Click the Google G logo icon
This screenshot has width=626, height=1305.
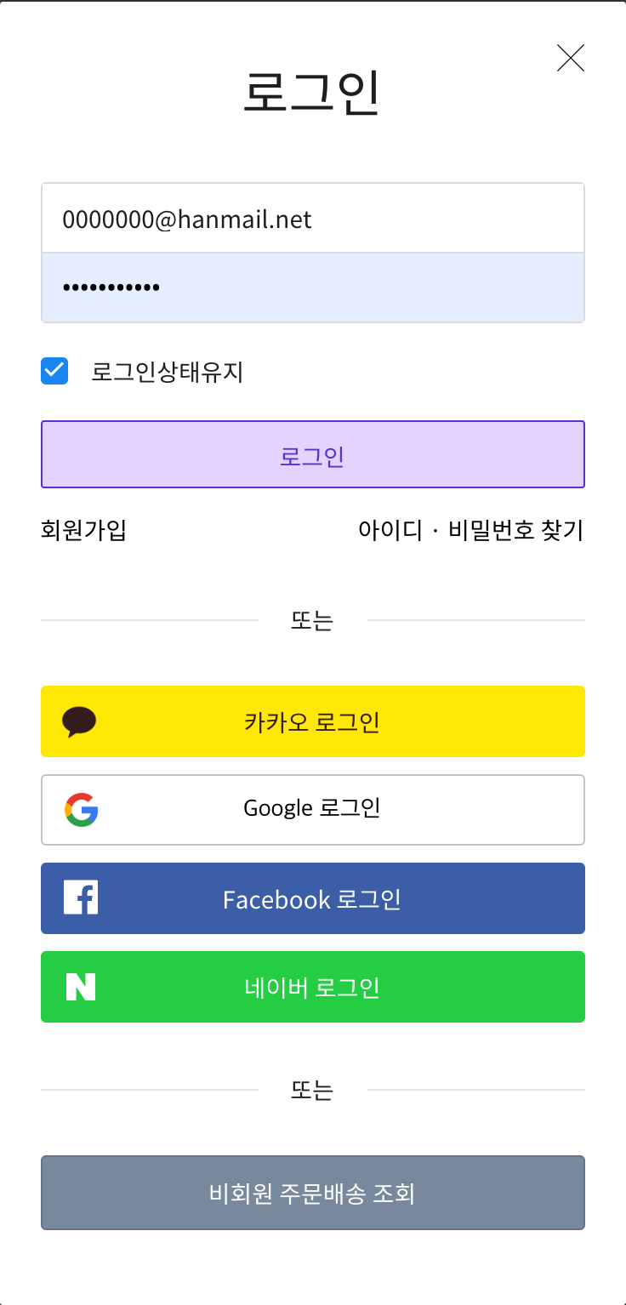pos(82,810)
